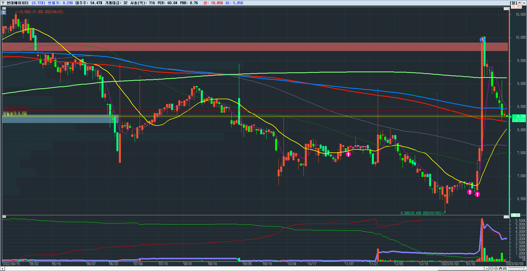Click the 하: 5,850 header value
This screenshot has width=527, height=271.
pos(234,3)
